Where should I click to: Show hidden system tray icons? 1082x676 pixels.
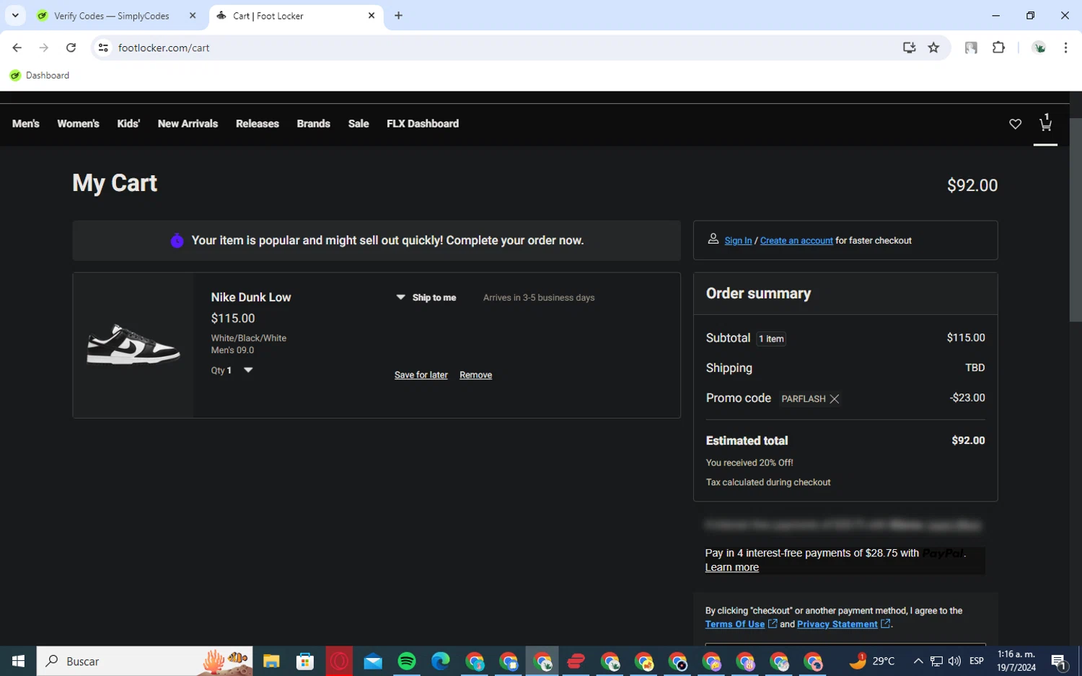click(918, 661)
